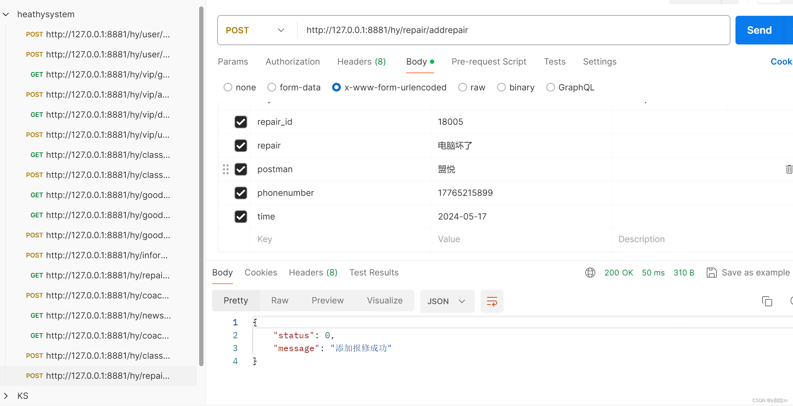Choose form-data body option
793x406 pixels.
(272, 88)
